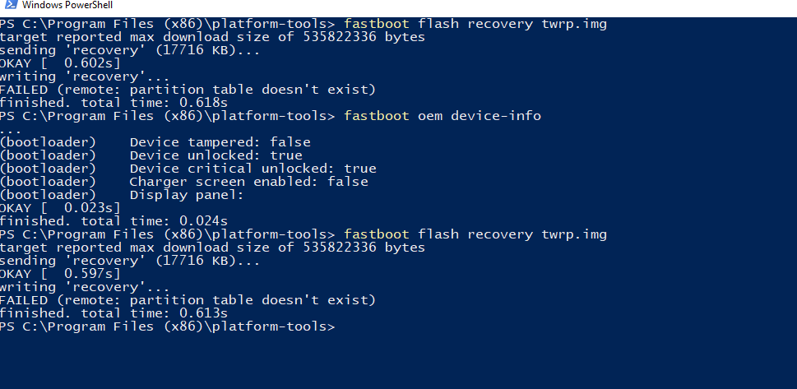Viewport: 797px width, 389px height.
Task: Click the "OKAY [ 0.602s]" output line
Action: pos(60,63)
